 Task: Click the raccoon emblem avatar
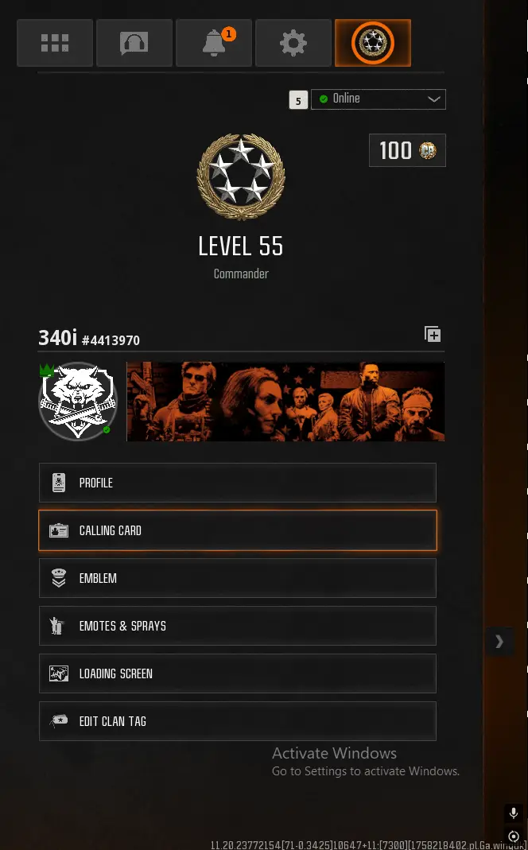point(78,402)
